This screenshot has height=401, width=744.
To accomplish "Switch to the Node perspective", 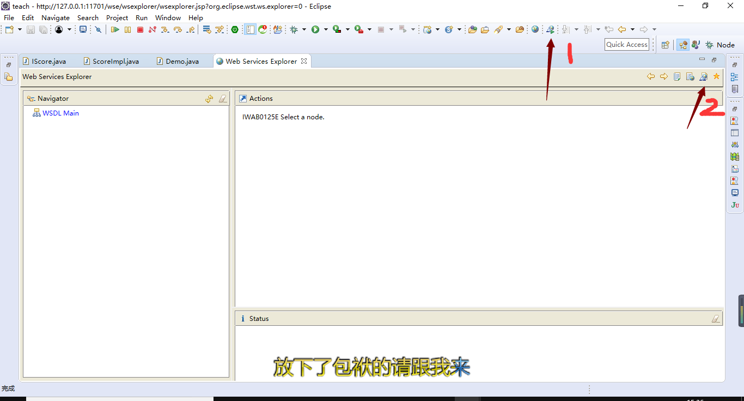I will point(720,45).
